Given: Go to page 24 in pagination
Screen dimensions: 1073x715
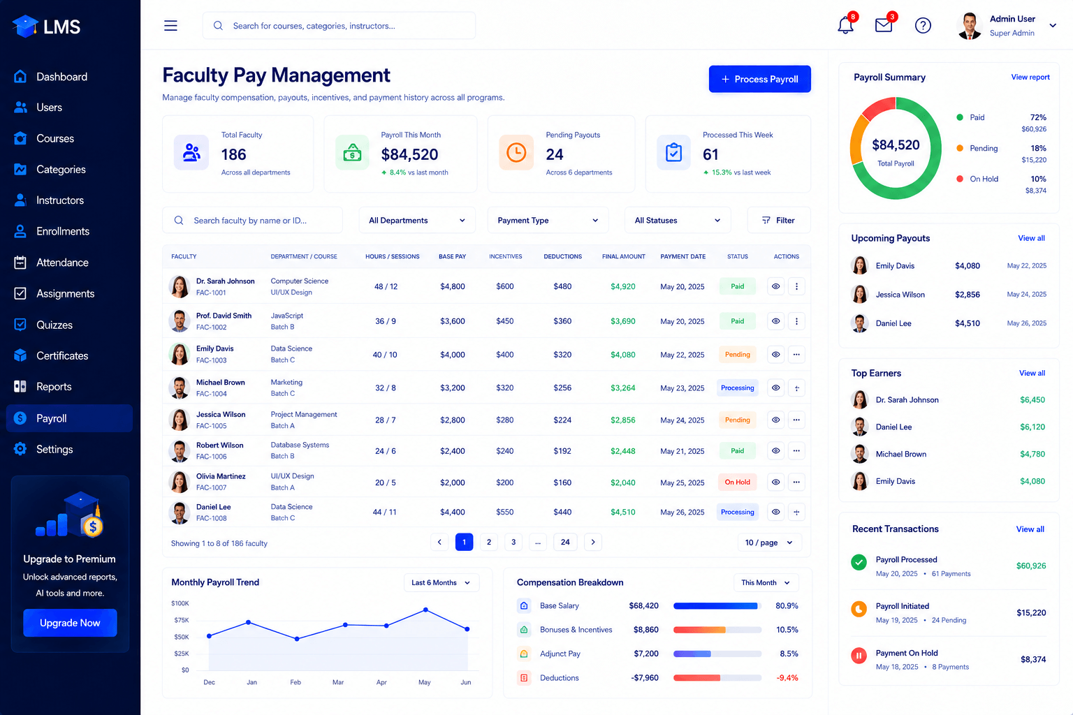Looking at the screenshot, I should point(565,542).
